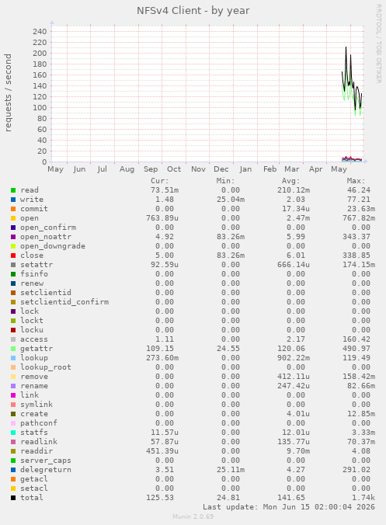Click the close max value 338.85
Image resolution: width=386 pixels, height=525 pixels.
pyautogui.click(x=356, y=256)
